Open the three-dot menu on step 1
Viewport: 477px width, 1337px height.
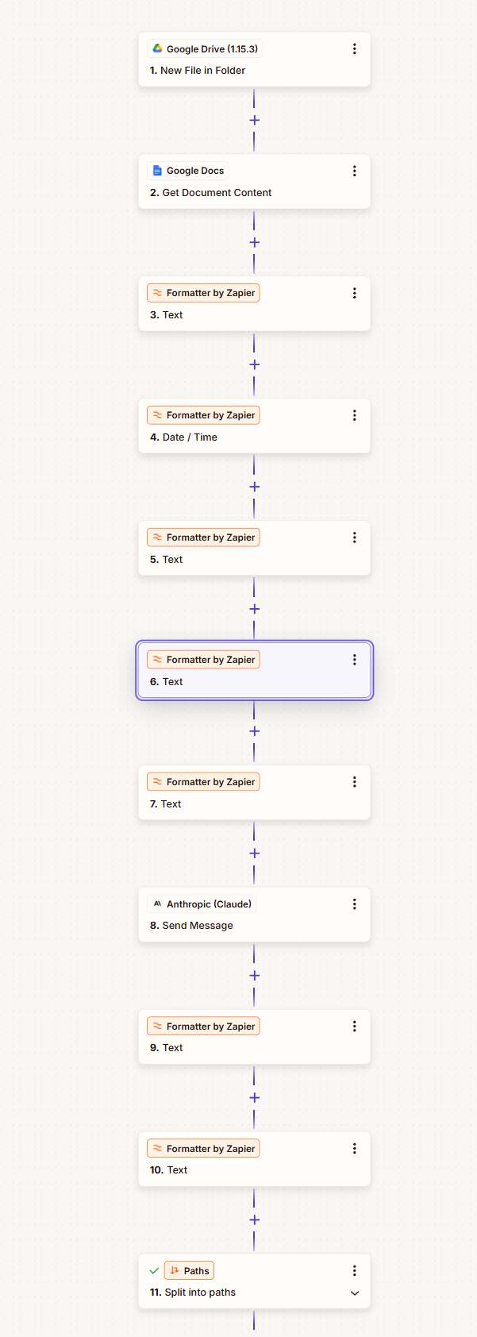pyautogui.click(x=355, y=48)
